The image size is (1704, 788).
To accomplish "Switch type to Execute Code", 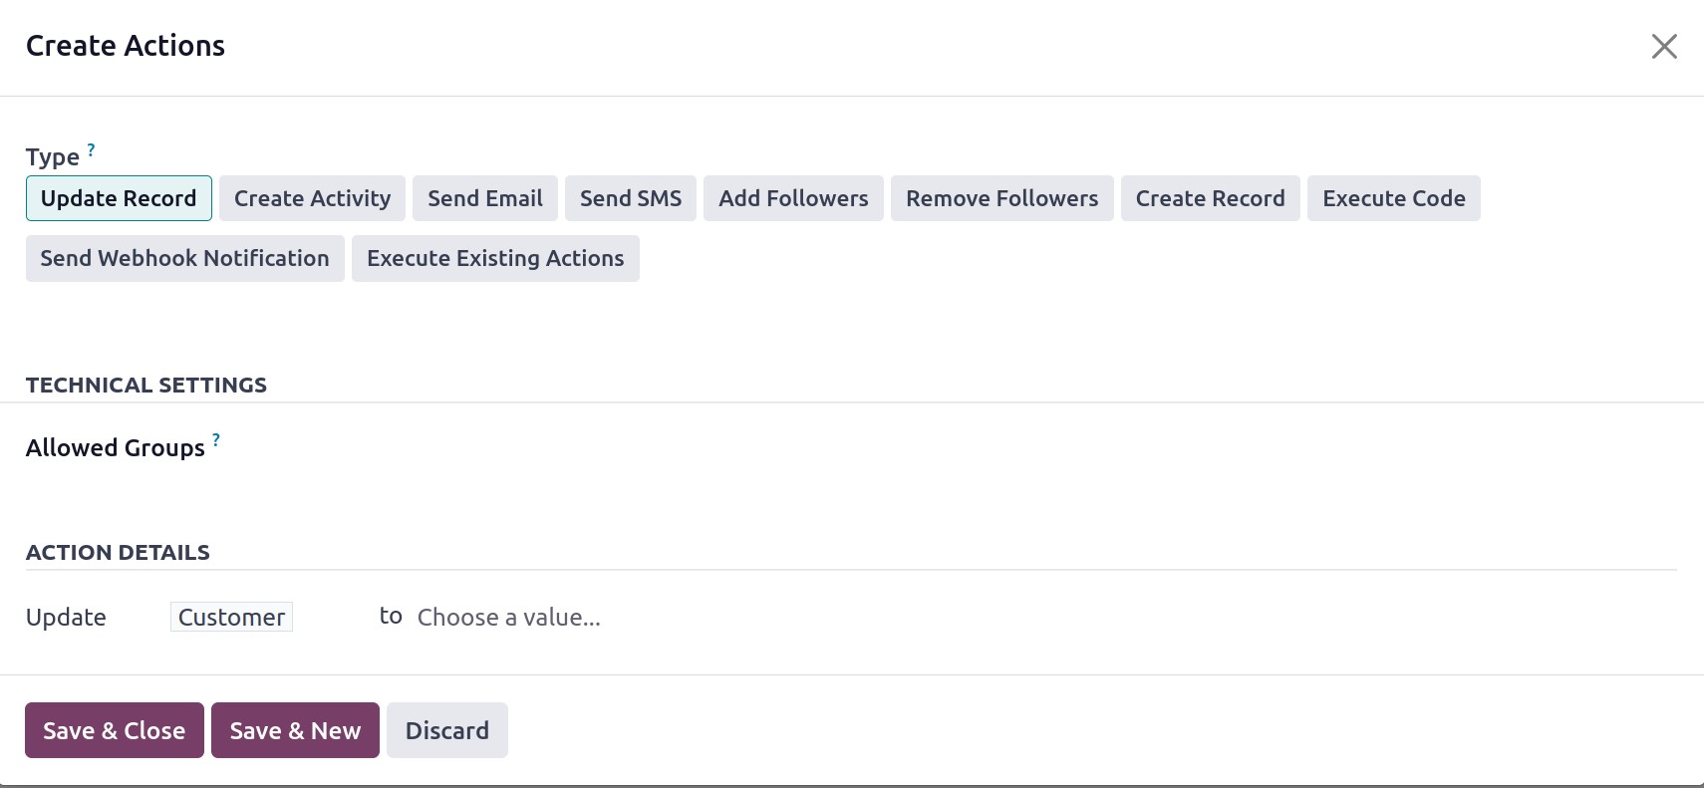I will [x=1393, y=198].
